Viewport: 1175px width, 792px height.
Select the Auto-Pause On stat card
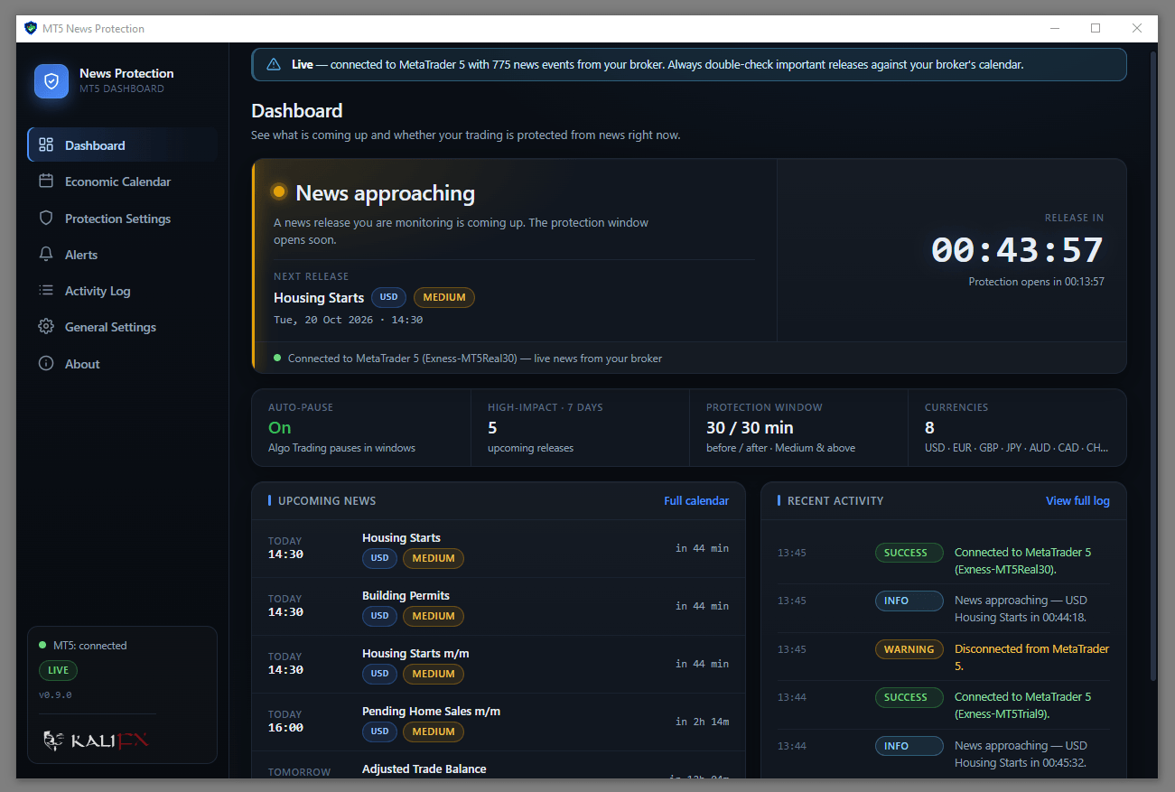[x=361, y=427]
